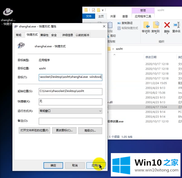The height and width of the screenshot is (178, 182).
Task: Switch to the Share (共享) ribbon tab
Action: (x=113, y=16)
